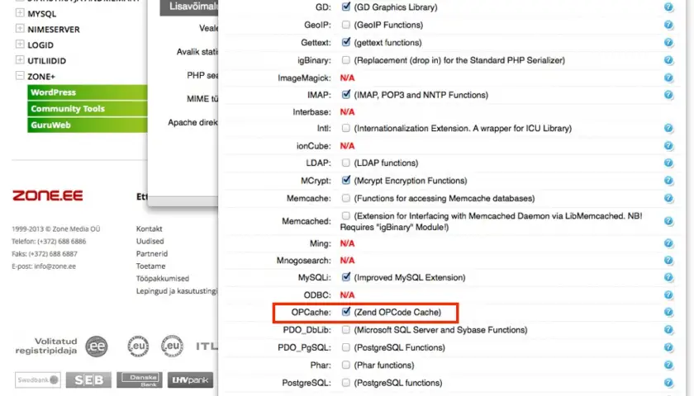This screenshot has height=396, width=694.
Task: Open the Partnerid footer link
Action: tap(152, 254)
